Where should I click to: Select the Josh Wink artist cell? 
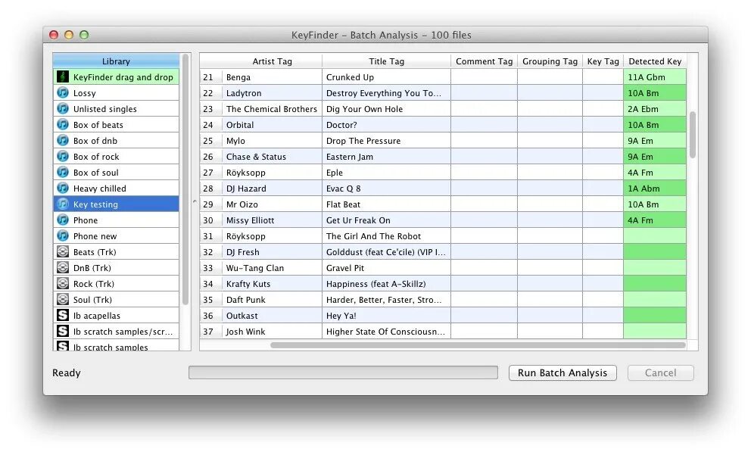(x=272, y=332)
